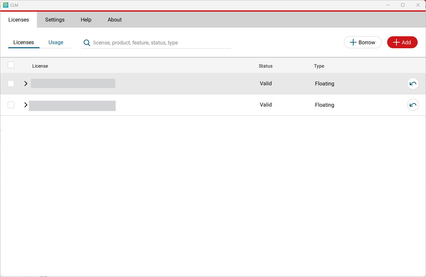Expand the first license row chevron
Viewport: 426px width, 277px height.
[x=26, y=84]
